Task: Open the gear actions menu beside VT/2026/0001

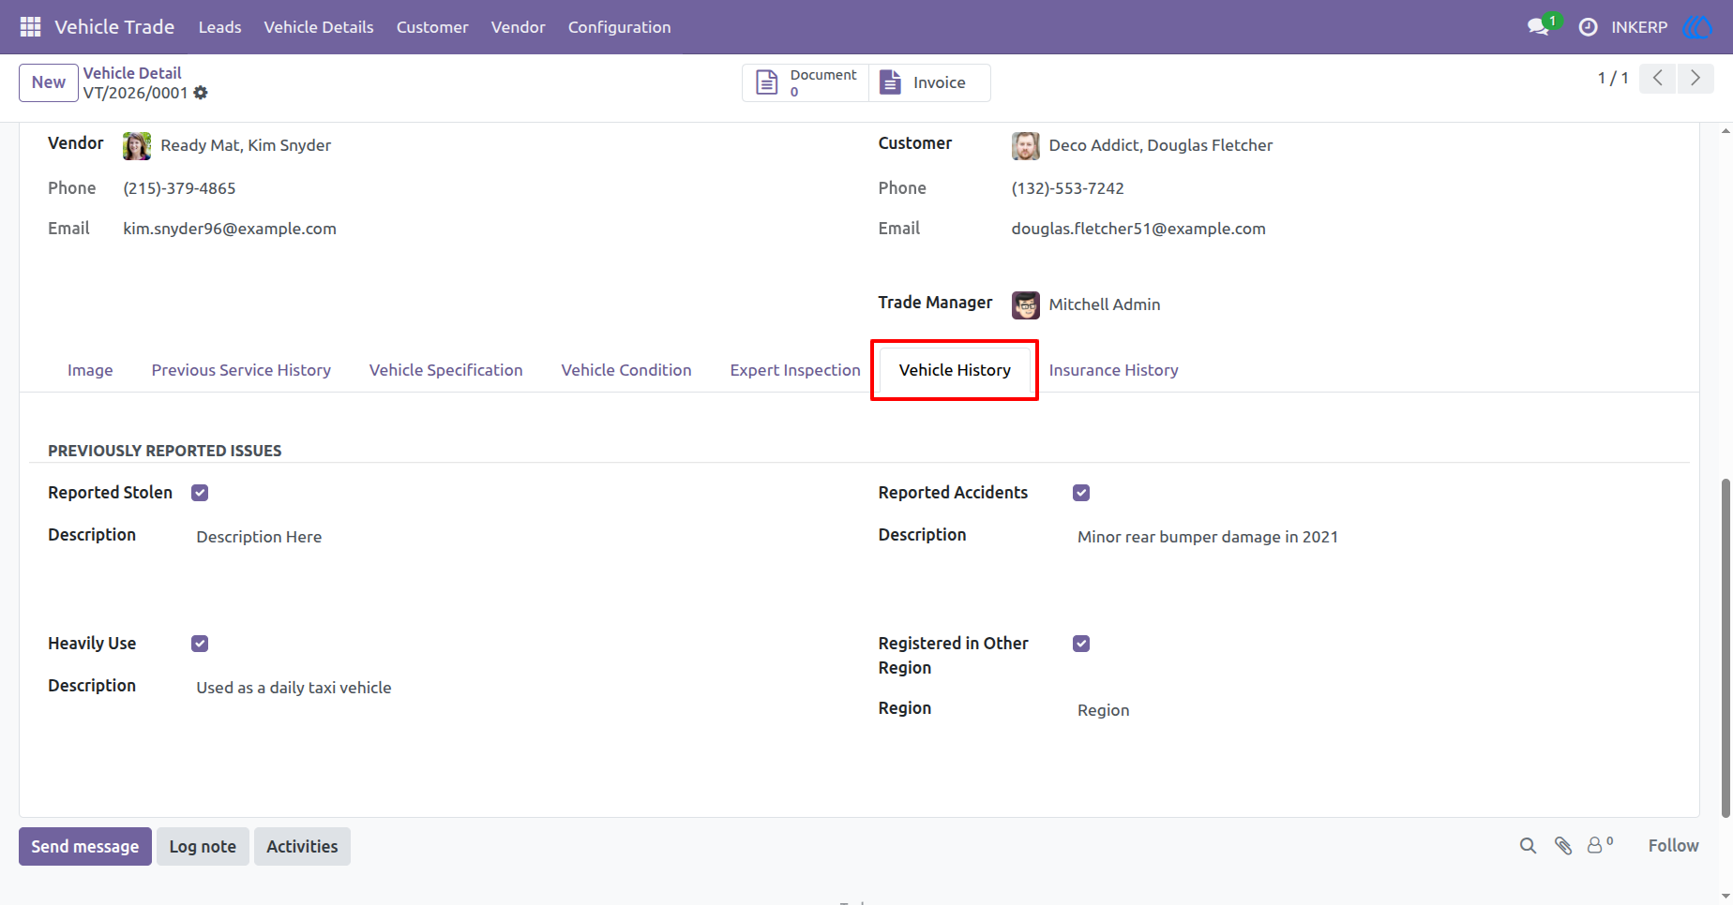Action: click(x=201, y=93)
